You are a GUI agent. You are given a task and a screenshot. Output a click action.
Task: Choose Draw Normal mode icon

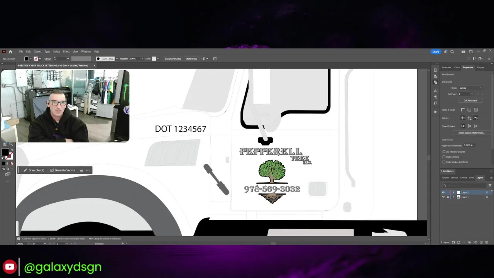[3, 168]
